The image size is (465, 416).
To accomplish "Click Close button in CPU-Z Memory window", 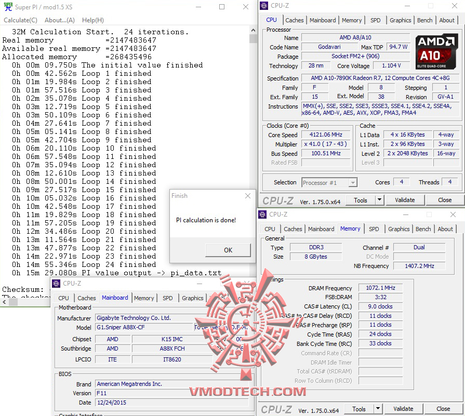I will click(x=443, y=409).
